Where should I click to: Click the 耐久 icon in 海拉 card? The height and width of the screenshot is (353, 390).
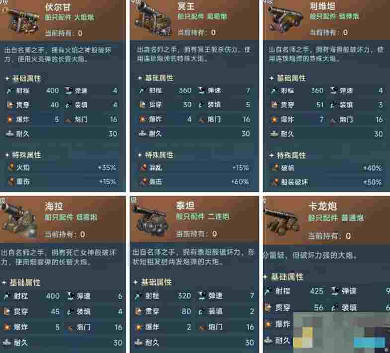6,342
